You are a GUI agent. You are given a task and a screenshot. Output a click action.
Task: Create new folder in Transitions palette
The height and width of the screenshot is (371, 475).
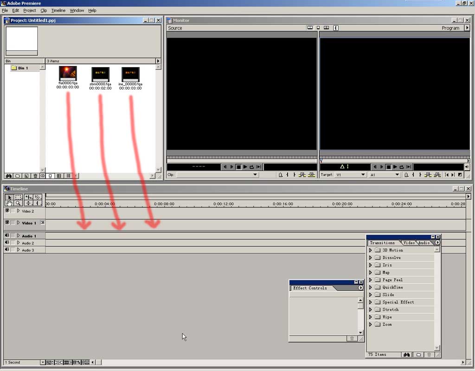click(418, 355)
